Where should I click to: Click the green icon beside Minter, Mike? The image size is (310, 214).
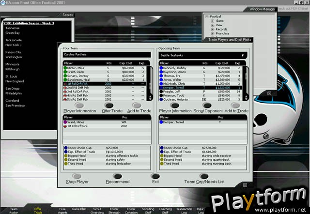coord(65,68)
